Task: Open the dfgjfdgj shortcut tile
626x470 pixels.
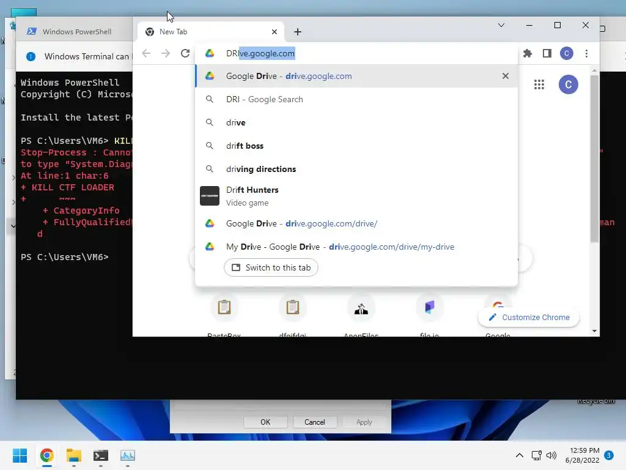Action: pos(293,316)
